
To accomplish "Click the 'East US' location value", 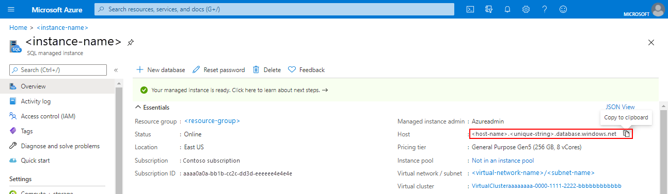I will click(x=194, y=148).
